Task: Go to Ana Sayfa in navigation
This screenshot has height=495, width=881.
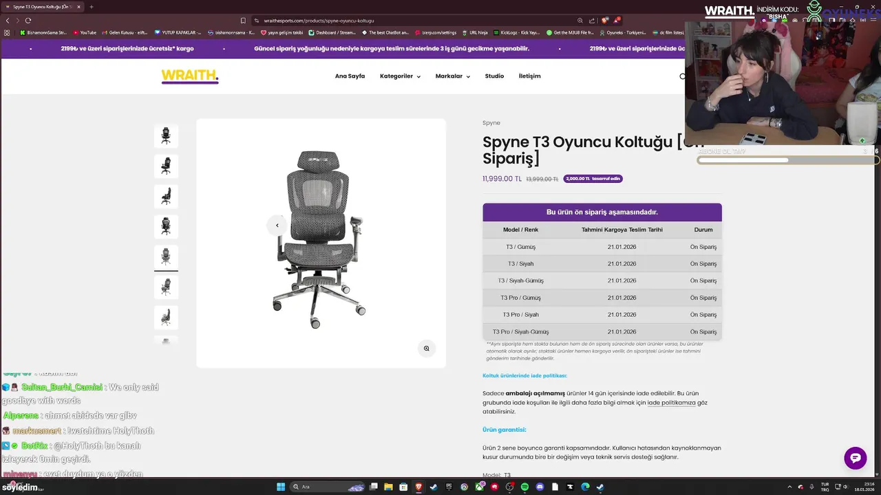Action: 350,76
